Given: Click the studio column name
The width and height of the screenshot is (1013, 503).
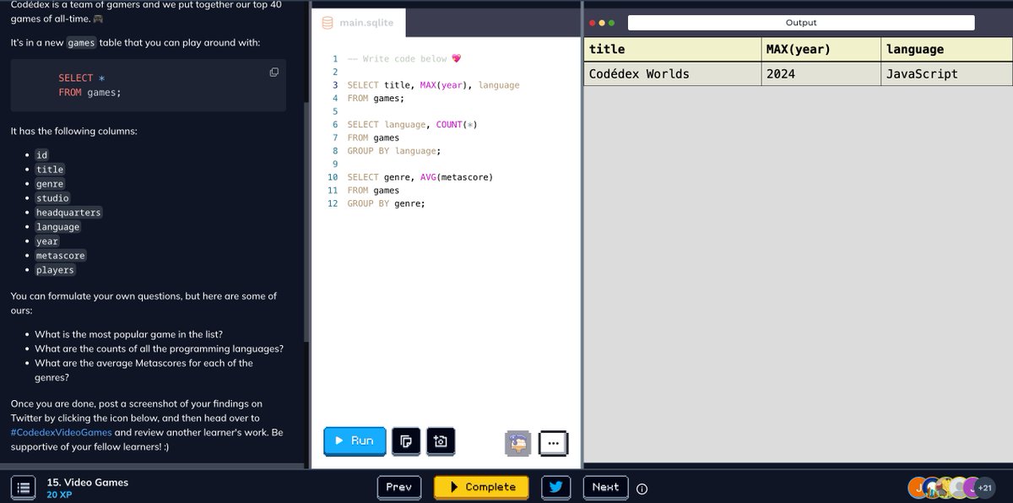Looking at the screenshot, I should pos(52,198).
